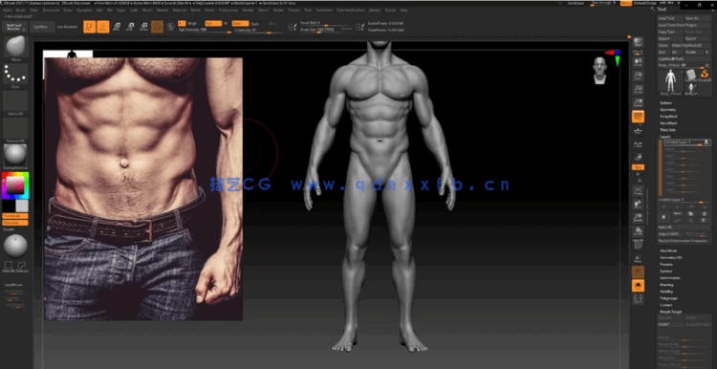
Task: Toggle the Floor grid icon
Action: point(638,130)
